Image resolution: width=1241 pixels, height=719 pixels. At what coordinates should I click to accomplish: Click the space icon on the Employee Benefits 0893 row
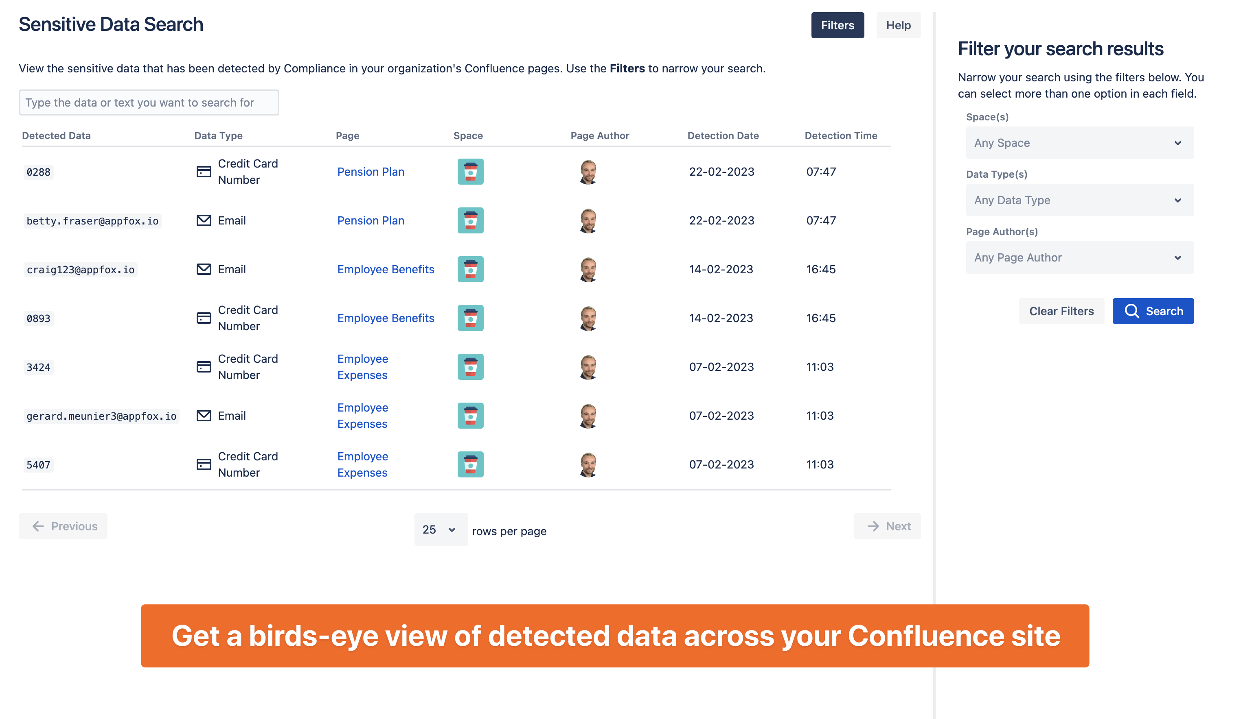(470, 318)
